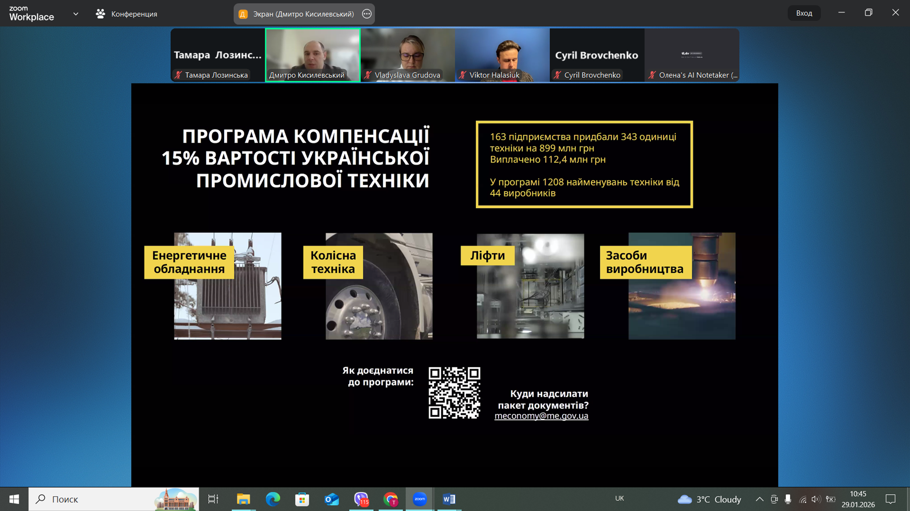
Task: Click the volume speaker tray icon
Action: tap(816, 499)
